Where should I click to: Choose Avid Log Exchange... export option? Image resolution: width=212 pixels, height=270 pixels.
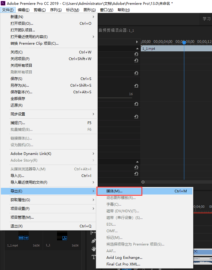(x=144, y=257)
